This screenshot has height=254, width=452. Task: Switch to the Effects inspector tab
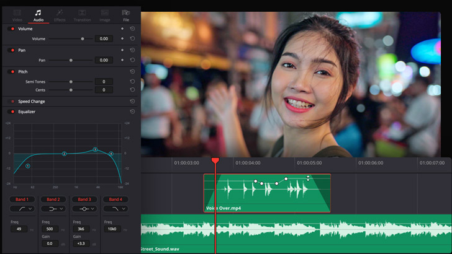[60, 15]
